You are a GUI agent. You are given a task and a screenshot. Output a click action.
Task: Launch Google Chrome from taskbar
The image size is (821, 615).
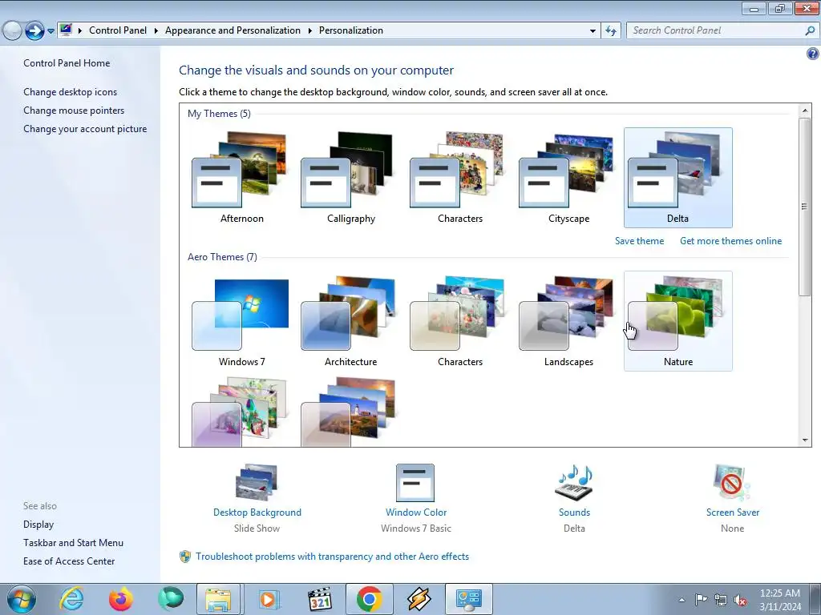[369, 599]
